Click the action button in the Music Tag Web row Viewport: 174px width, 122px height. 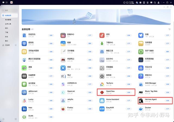click(x=167, y=92)
